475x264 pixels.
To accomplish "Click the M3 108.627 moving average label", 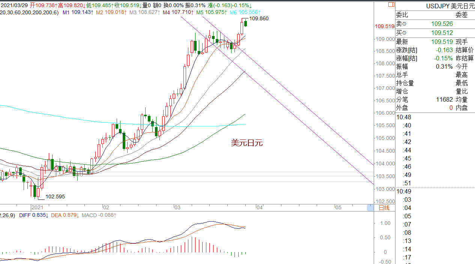I will (x=144, y=12).
